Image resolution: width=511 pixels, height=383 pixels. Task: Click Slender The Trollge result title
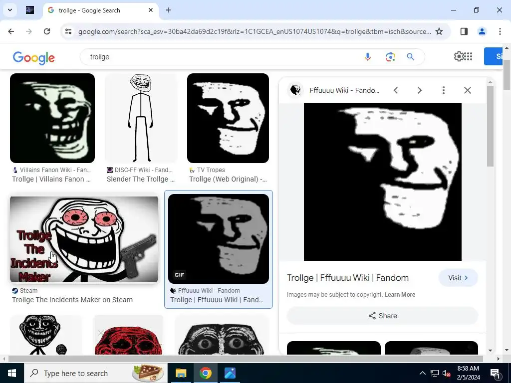[141, 179]
